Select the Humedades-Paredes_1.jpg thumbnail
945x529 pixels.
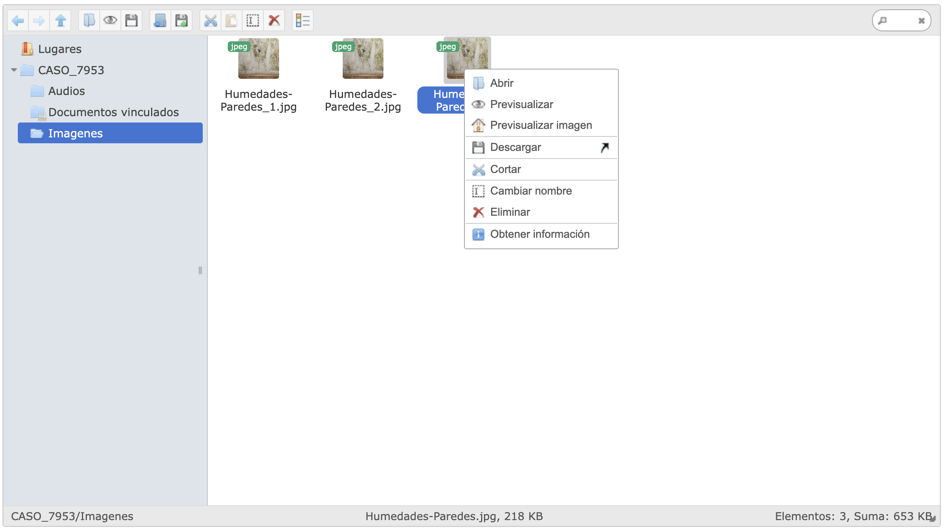point(259,58)
